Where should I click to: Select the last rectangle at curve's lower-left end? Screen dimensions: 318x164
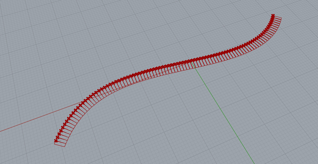click(61, 144)
